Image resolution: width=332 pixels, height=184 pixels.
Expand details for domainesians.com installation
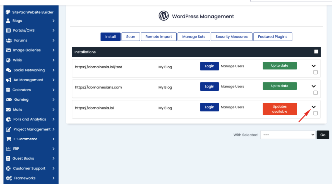point(314,86)
